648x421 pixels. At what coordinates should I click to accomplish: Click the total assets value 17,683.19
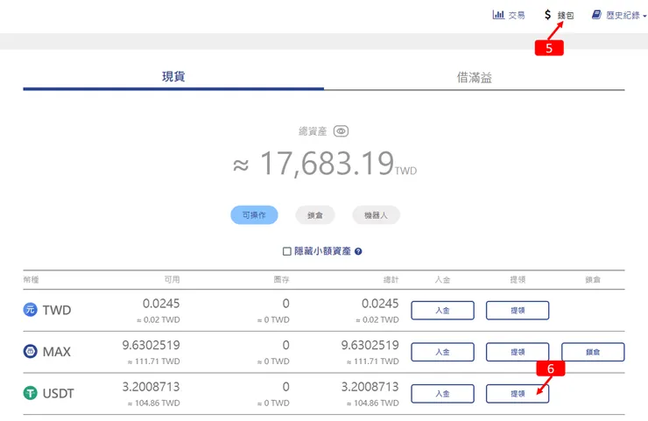327,164
